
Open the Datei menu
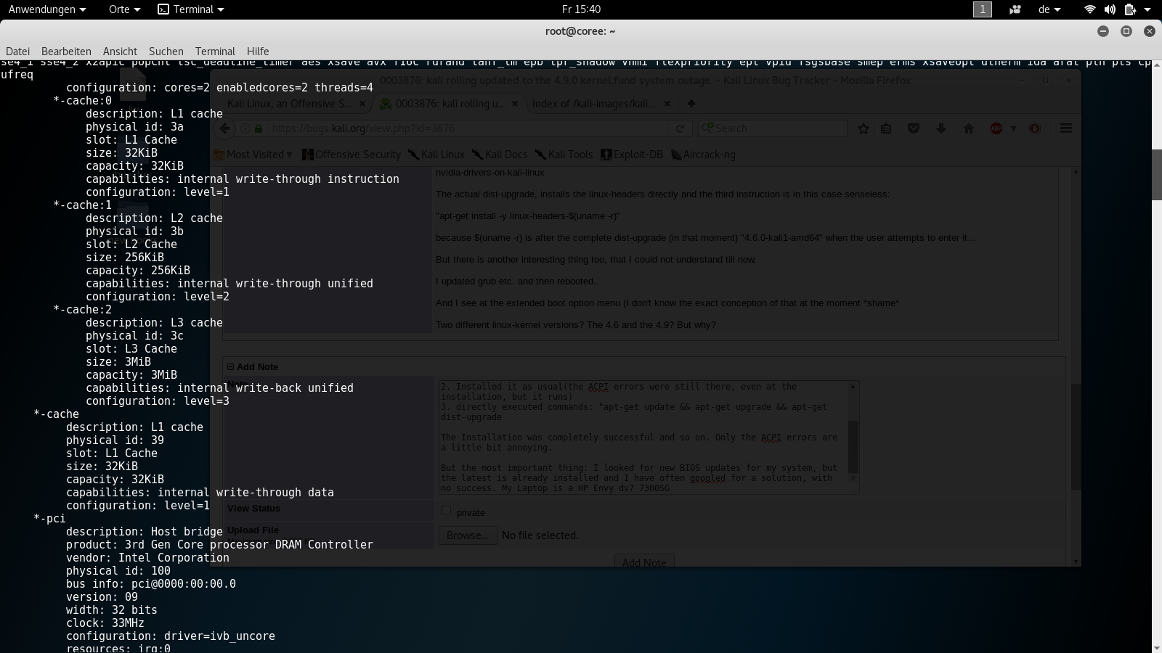pyautogui.click(x=18, y=52)
